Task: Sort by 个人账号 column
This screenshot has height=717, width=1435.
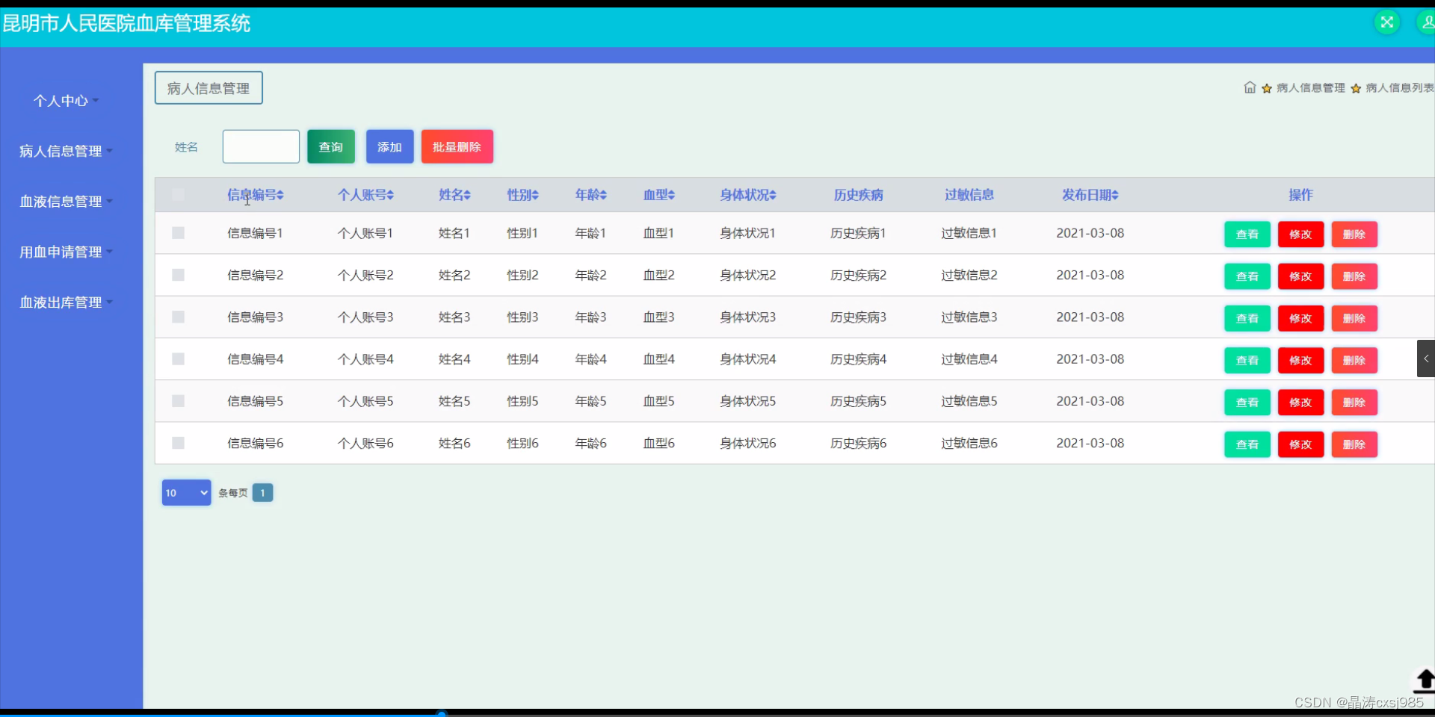Action: pos(365,195)
